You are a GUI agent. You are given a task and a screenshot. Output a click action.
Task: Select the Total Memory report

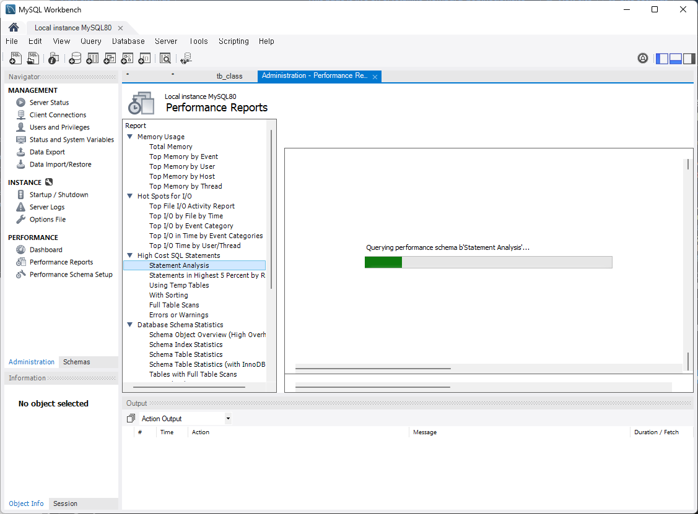(x=171, y=147)
